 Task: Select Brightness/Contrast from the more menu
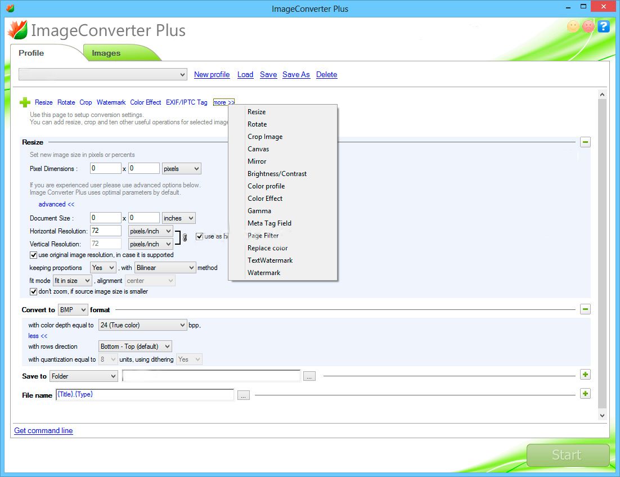(277, 173)
